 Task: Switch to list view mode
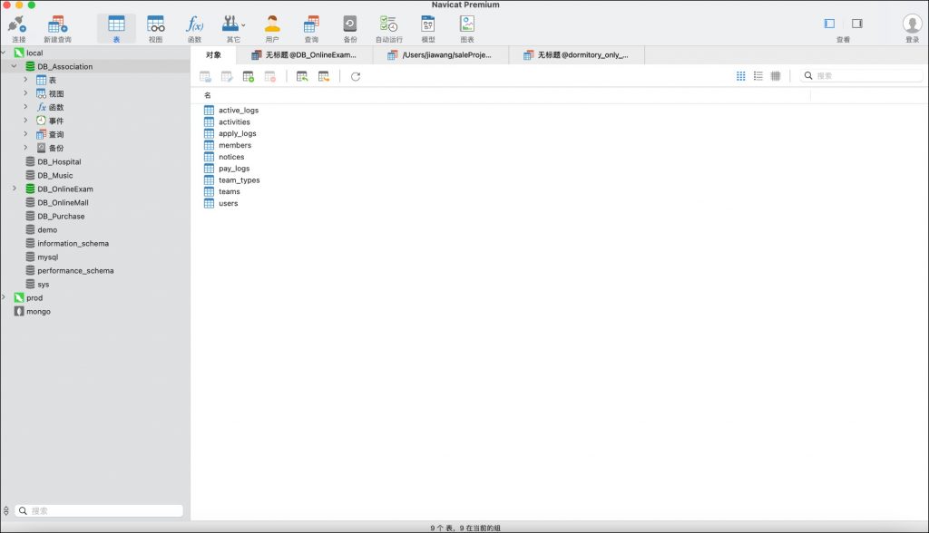(758, 76)
